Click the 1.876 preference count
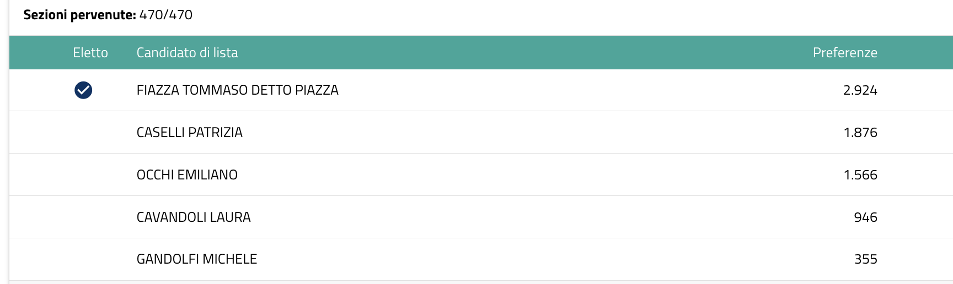The image size is (953, 284). [x=860, y=133]
